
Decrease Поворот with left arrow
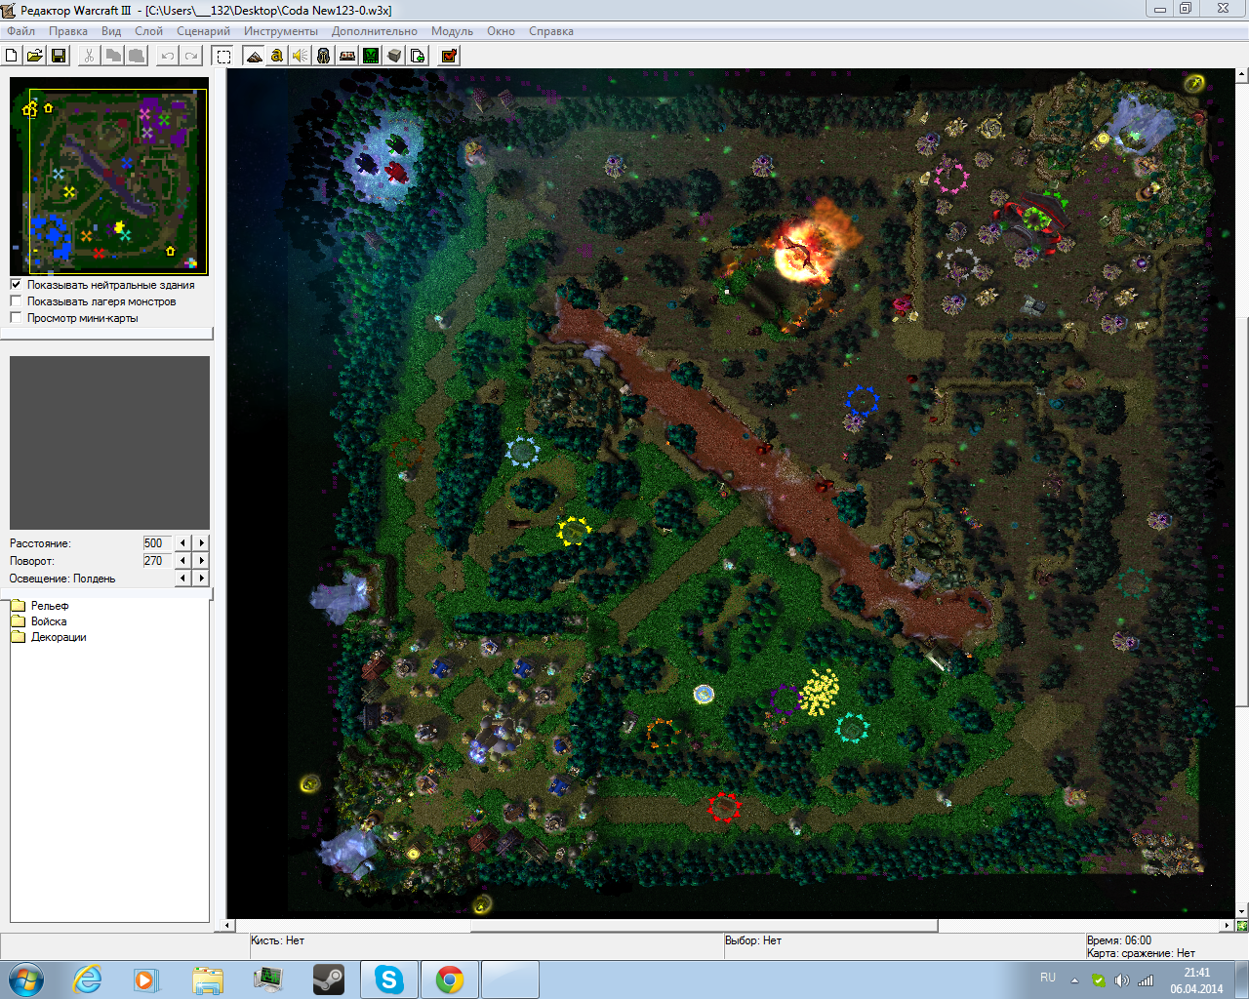click(182, 561)
